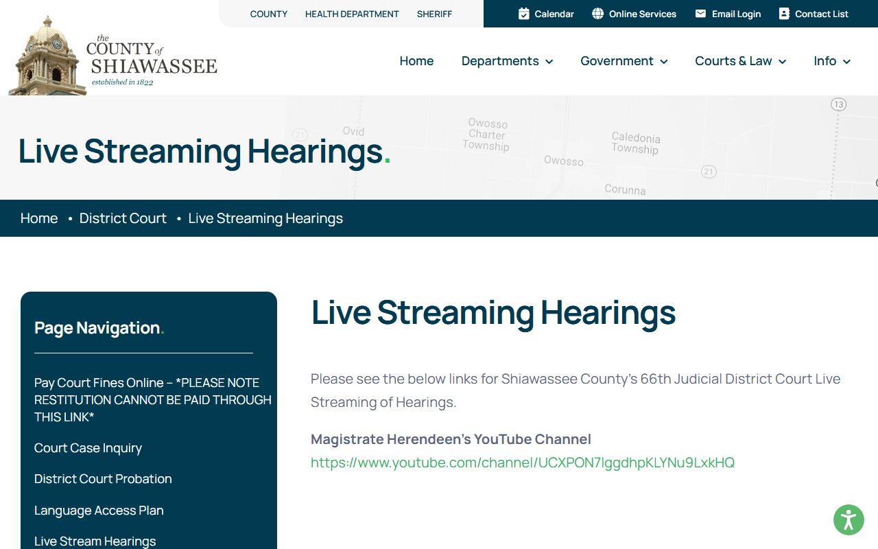Image resolution: width=878 pixels, height=549 pixels.
Task: Expand the Government dropdown chevron
Action: coord(664,62)
